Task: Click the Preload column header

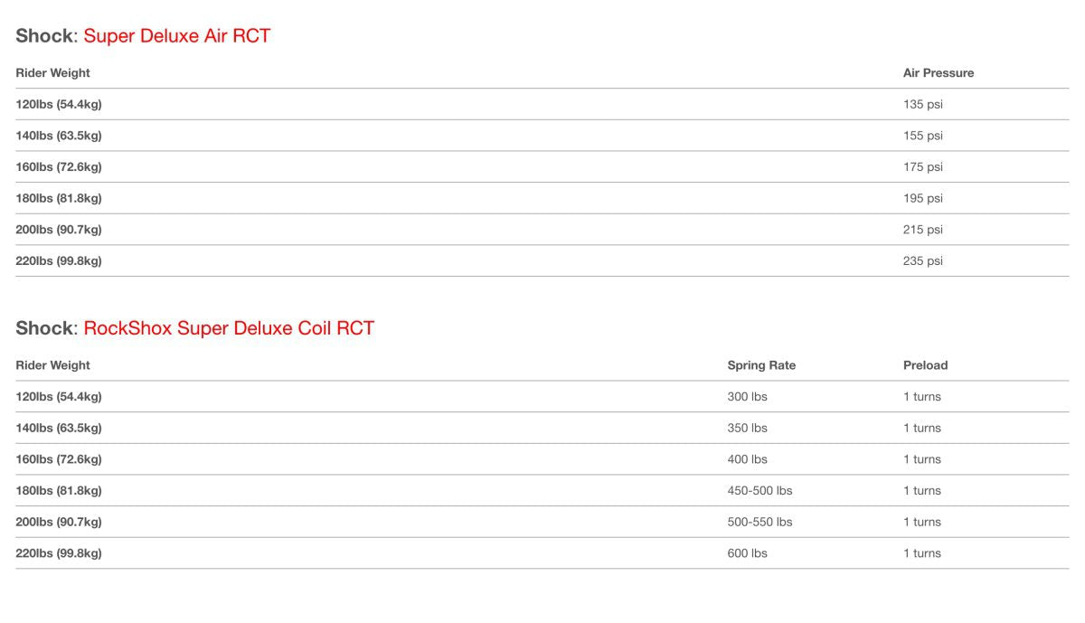Action: click(x=925, y=365)
